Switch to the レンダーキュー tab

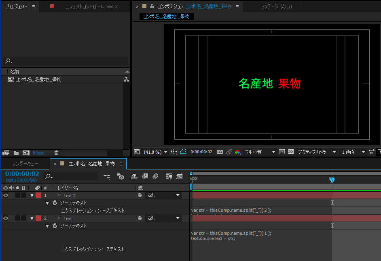[25, 164]
